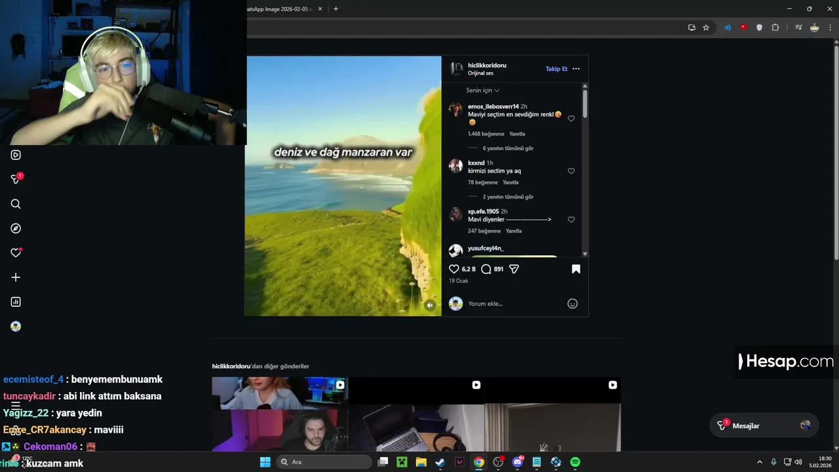The height and width of the screenshot is (472, 839).
Task: Open the third thumbnail with dark doorway
Action: 553,414
